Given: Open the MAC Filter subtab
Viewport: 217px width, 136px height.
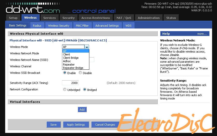Looking at the screenshot, I should 82,25.
